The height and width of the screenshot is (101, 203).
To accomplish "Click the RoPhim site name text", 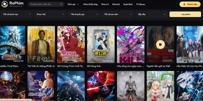I will 16,3.
